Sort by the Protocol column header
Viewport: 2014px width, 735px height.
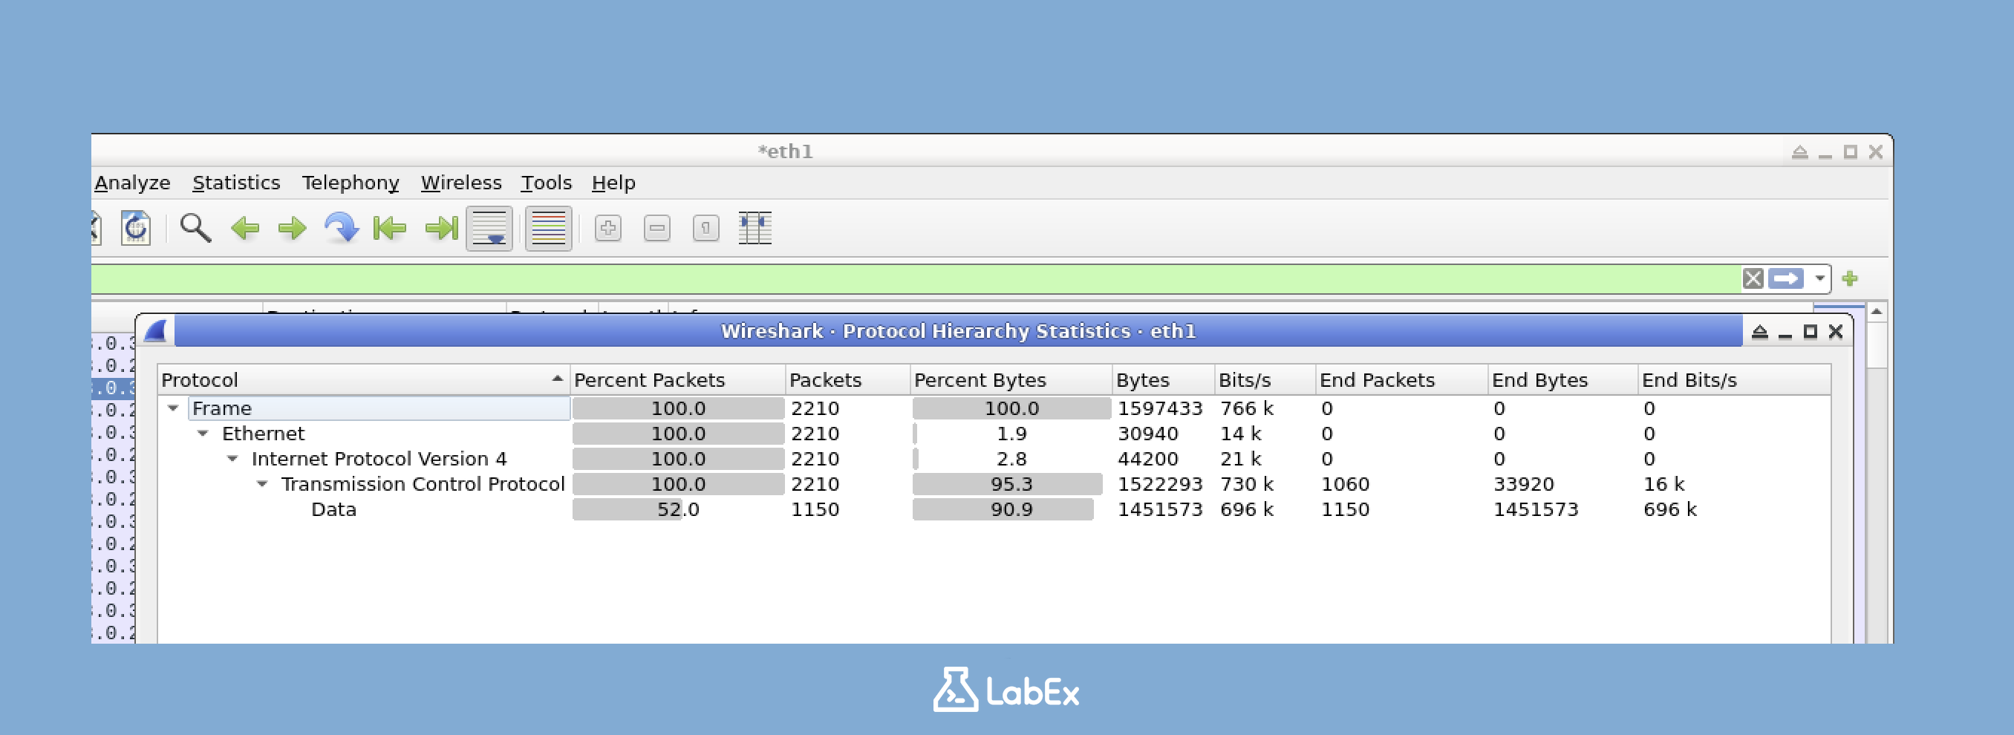[x=199, y=380]
